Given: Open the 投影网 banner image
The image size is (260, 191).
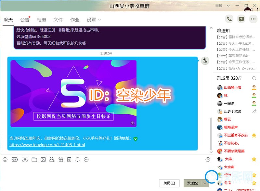Looking at the screenshot, I should pyautogui.click(x=73, y=94).
